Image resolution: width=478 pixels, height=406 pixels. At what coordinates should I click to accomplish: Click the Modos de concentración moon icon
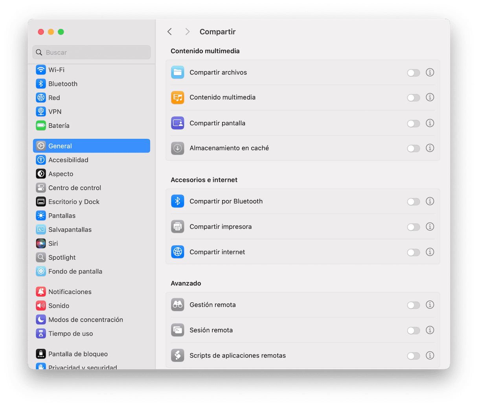click(41, 320)
